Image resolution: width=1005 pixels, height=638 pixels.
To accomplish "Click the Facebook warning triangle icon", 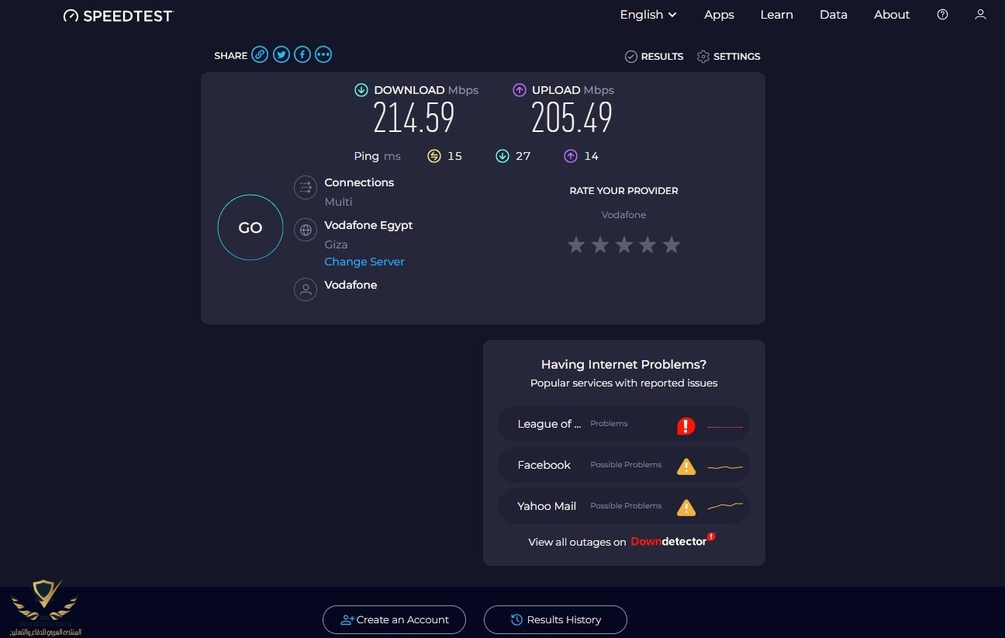I will [x=686, y=466].
